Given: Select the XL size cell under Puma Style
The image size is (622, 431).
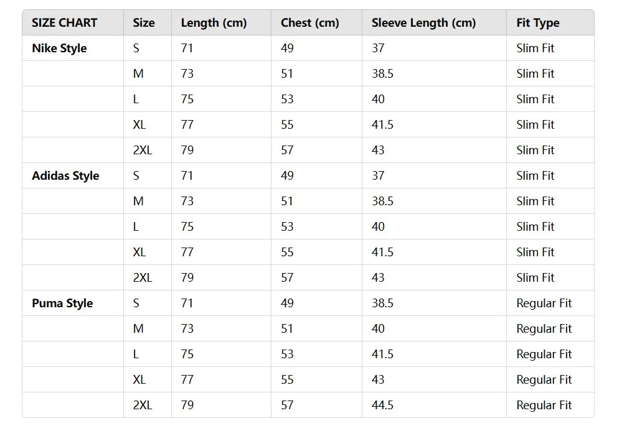Looking at the screenshot, I should tap(139, 380).
